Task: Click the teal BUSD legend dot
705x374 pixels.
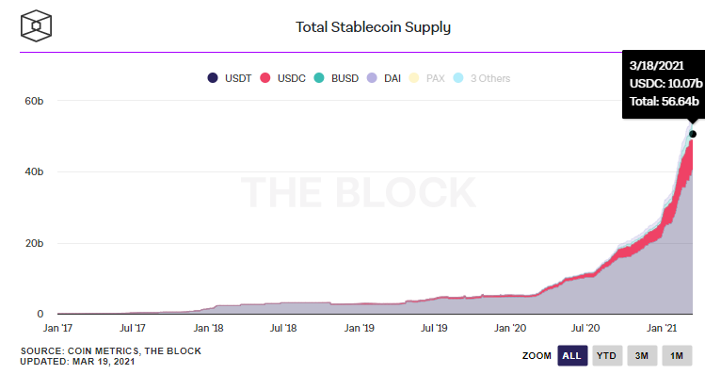Action: click(x=319, y=78)
